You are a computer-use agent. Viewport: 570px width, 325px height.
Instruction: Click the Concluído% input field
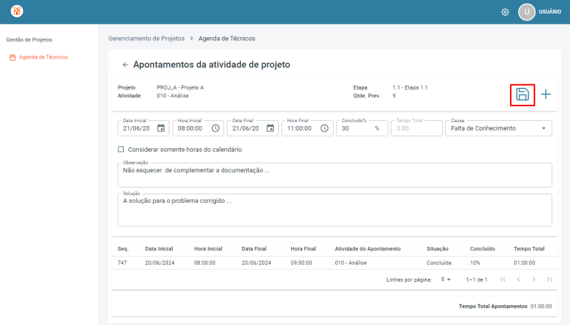[x=362, y=128]
